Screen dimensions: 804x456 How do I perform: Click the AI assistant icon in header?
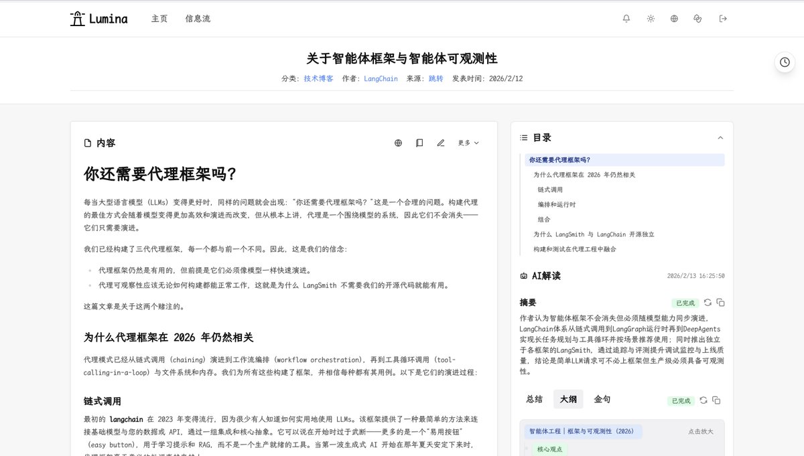pyautogui.click(x=697, y=19)
